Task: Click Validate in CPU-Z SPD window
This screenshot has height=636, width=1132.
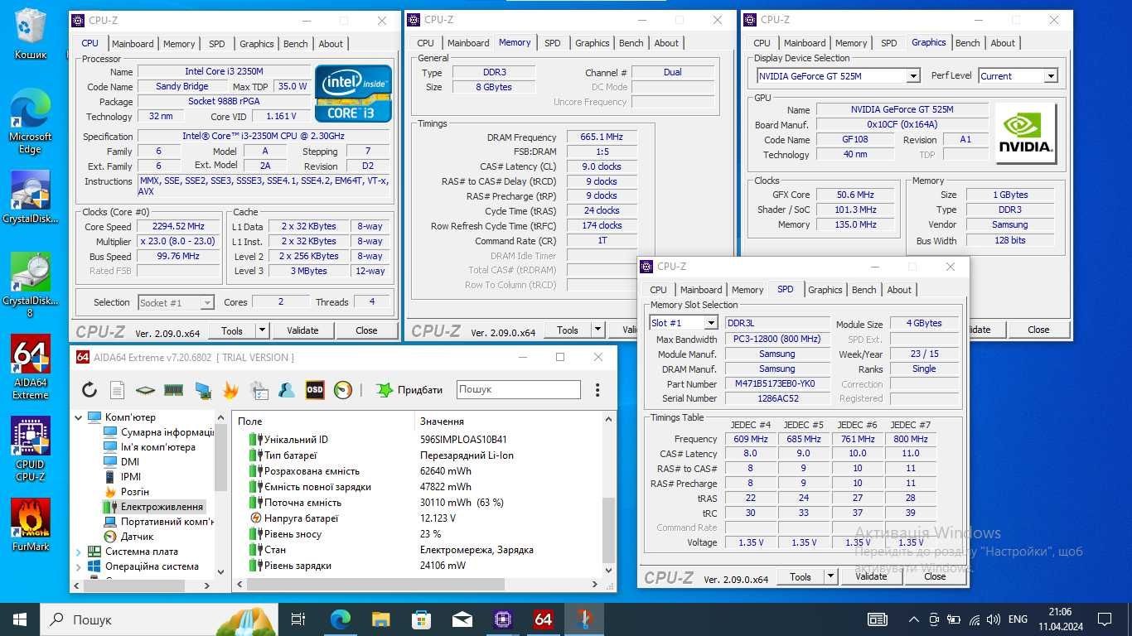Action: tap(871, 576)
